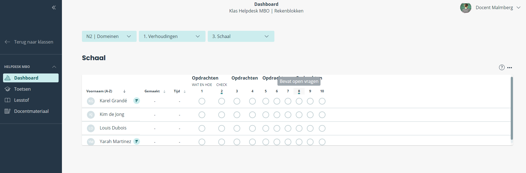
Task: Click Yarah Martinez's circle for opdracht 4
Action: click(x=252, y=142)
